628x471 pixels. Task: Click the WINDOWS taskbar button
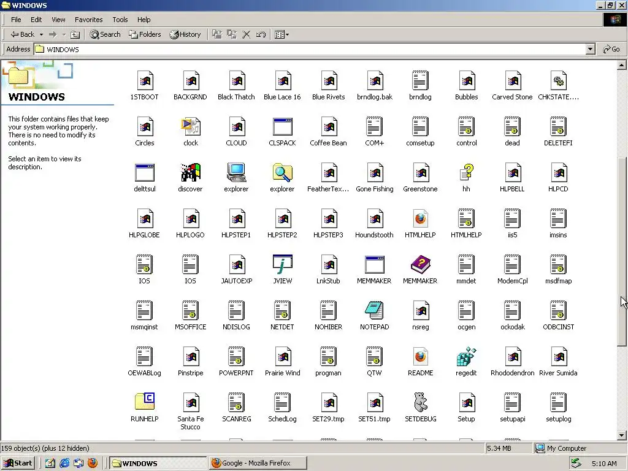158,463
